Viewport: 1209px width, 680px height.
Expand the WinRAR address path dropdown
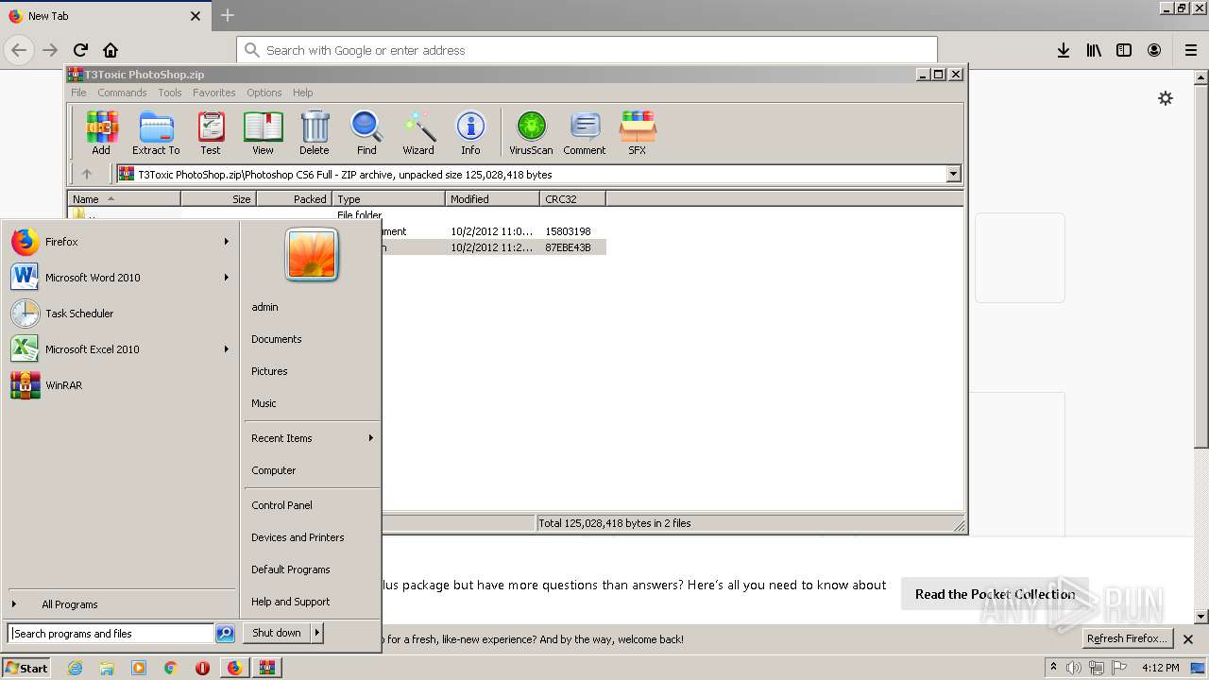[953, 174]
